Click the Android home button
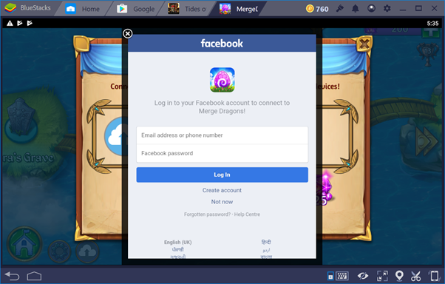 coord(34,275)
